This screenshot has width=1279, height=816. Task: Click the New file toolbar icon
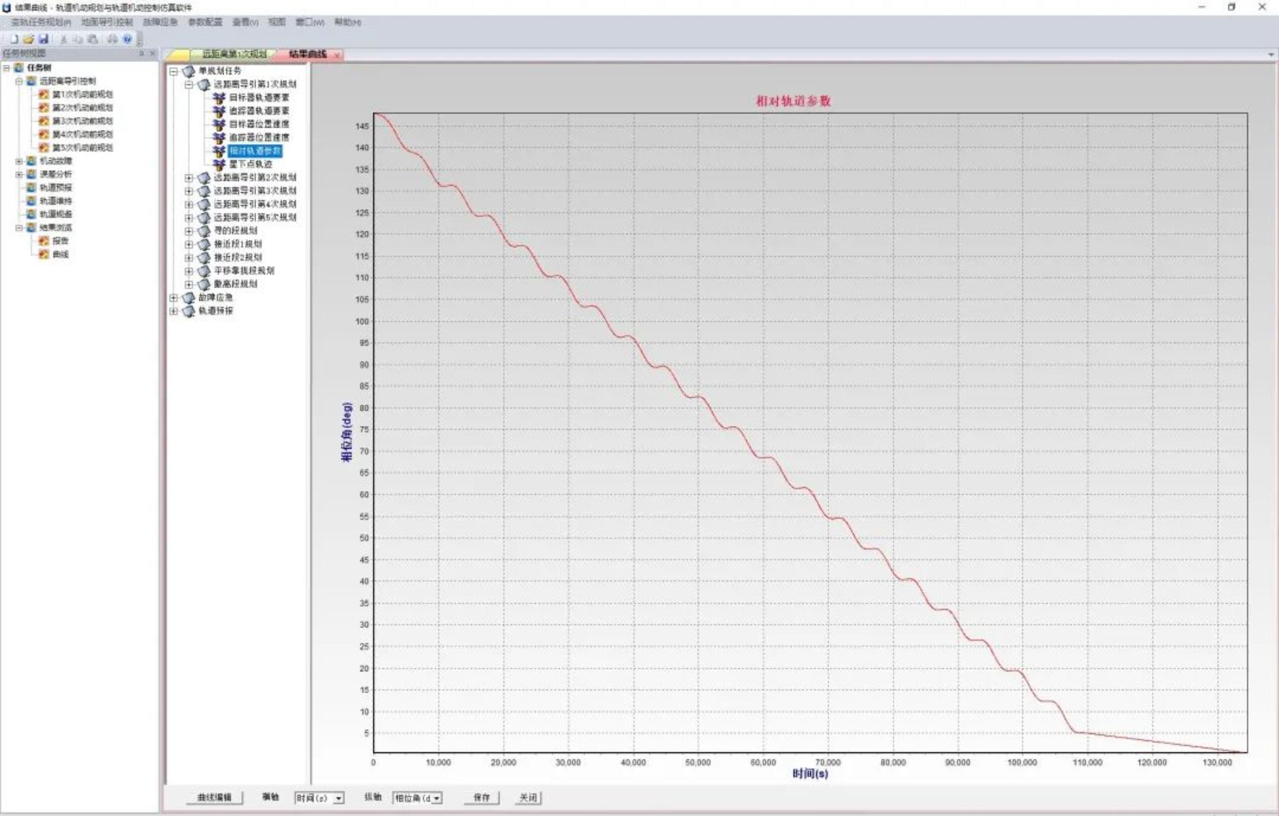(14, 39)
